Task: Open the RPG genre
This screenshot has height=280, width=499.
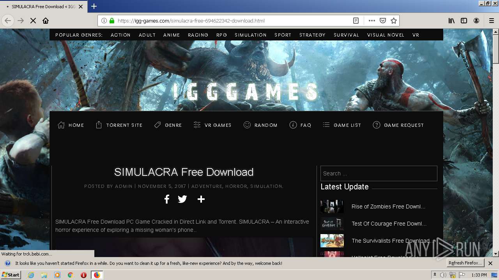Action: point(221,35)
